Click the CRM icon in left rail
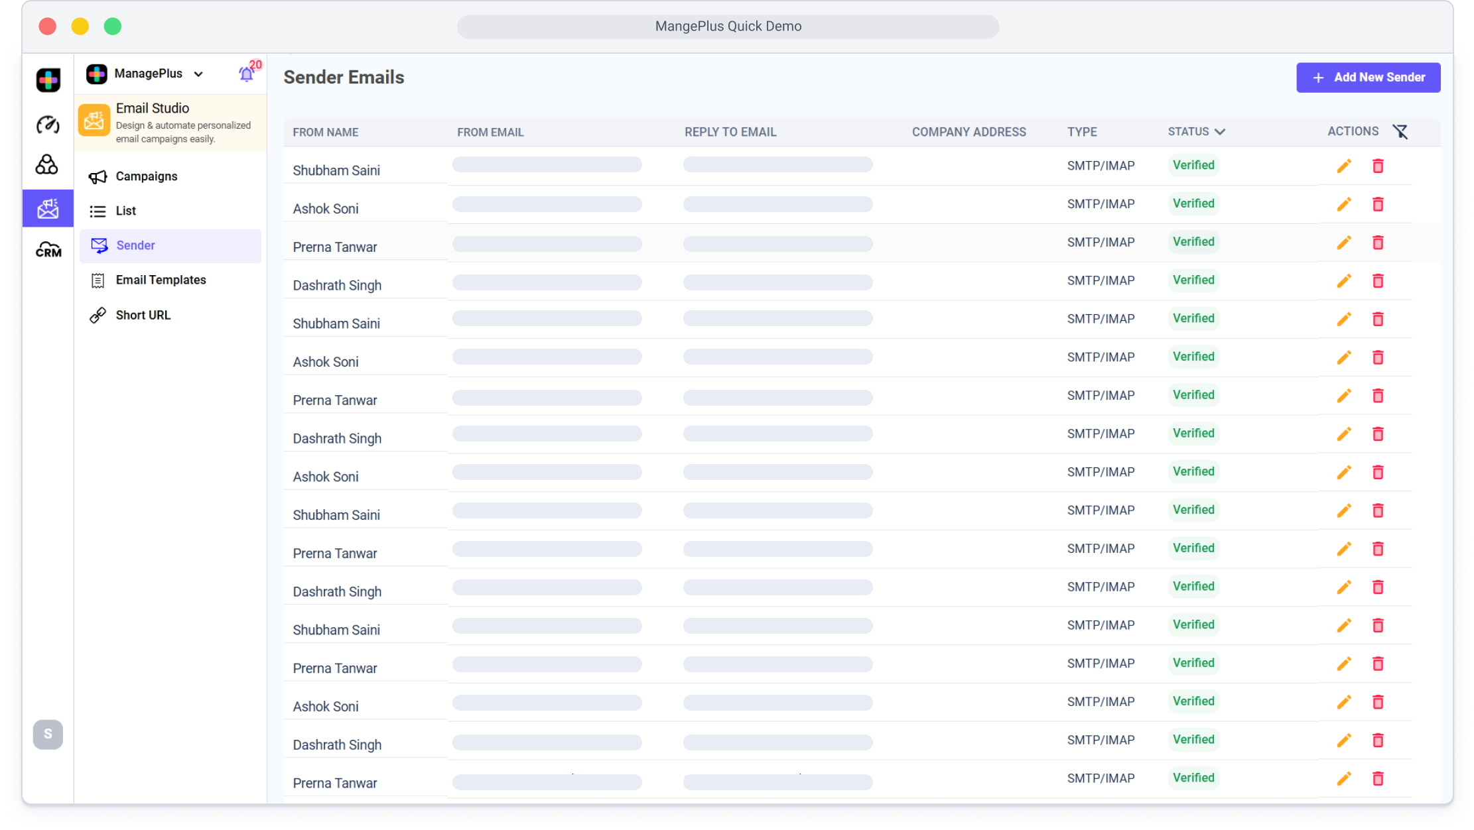 (x=48, y=250)
